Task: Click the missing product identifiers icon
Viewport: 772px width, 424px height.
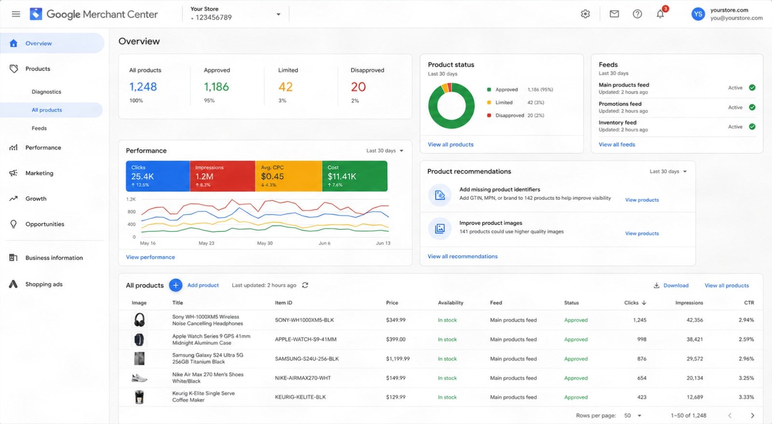Action: (440, 195)
